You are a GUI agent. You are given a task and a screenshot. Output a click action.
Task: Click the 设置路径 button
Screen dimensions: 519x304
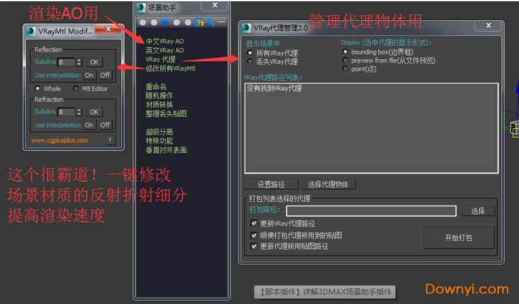(271, 184)
